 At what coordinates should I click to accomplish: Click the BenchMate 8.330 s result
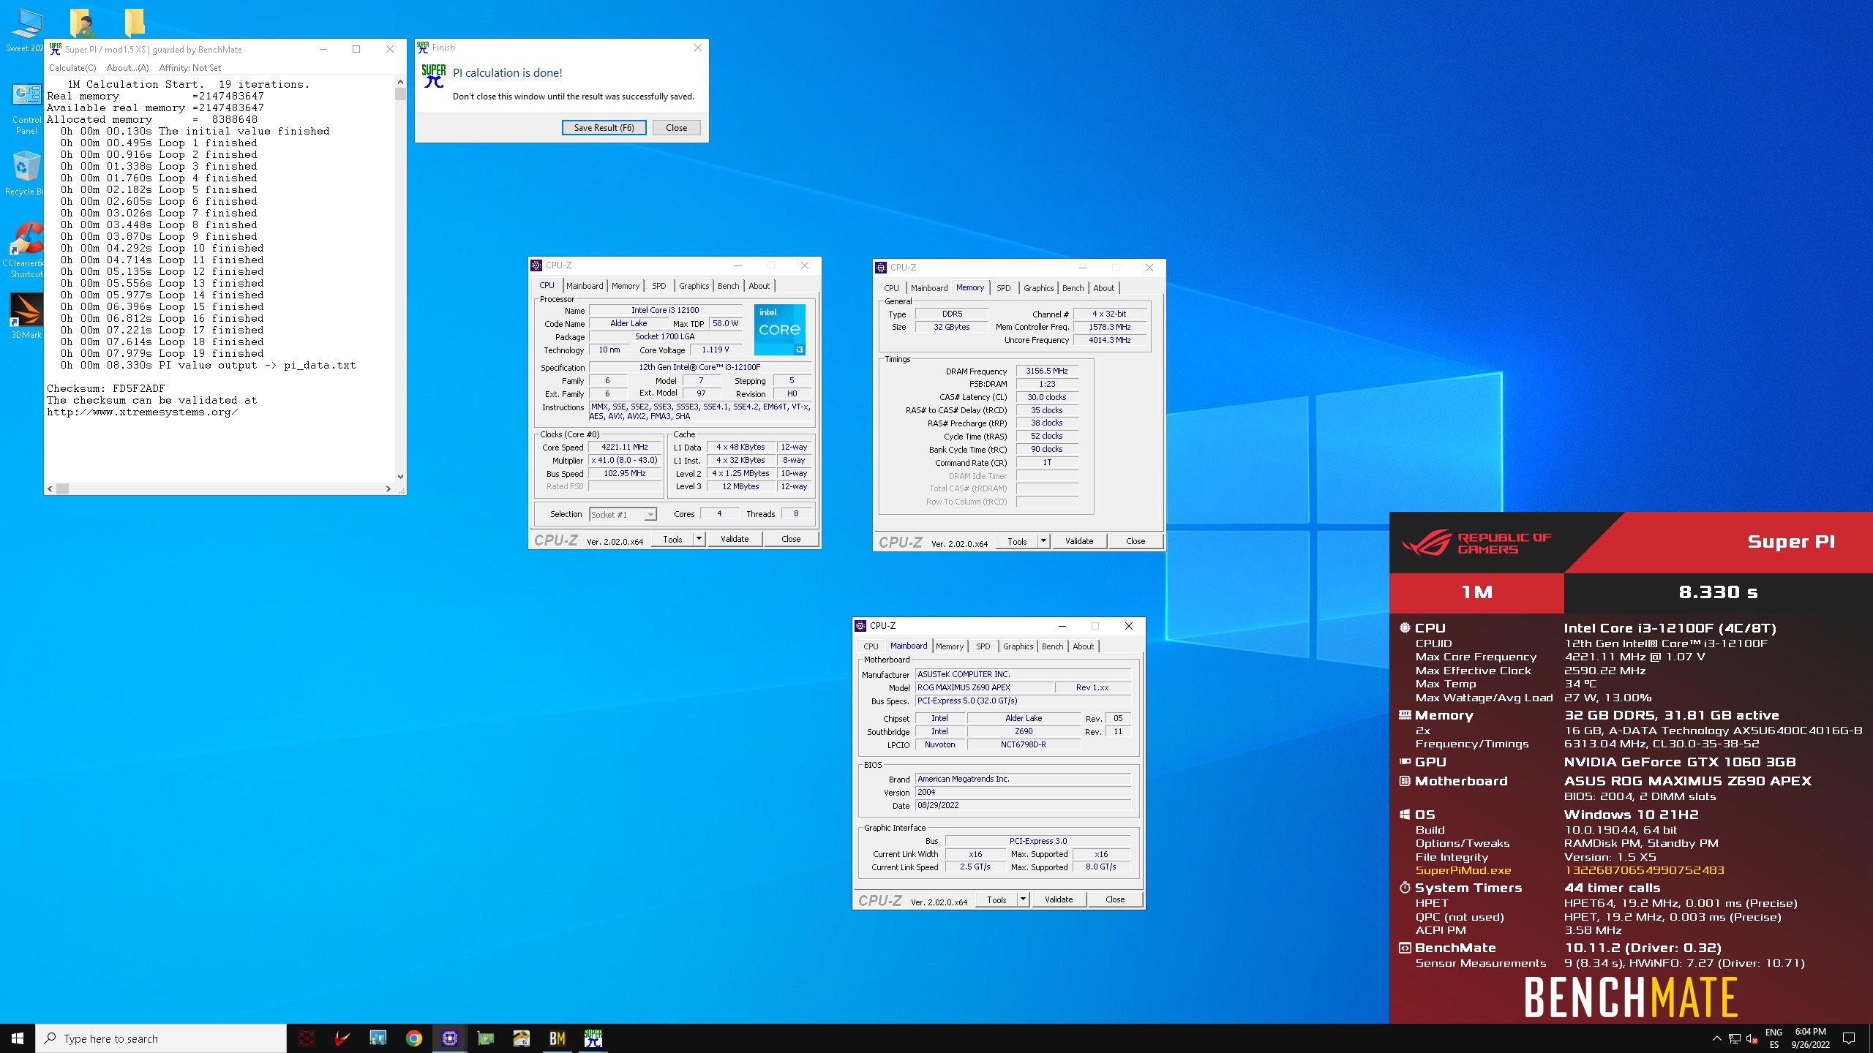click(1718, 592)
